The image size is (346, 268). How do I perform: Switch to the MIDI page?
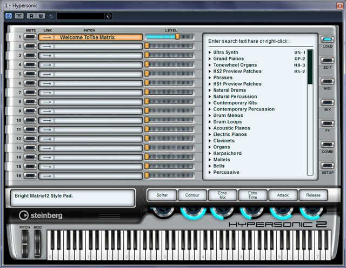[328, 82]
